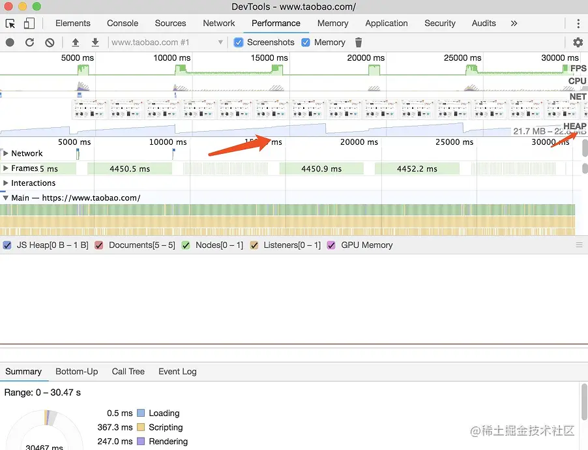Click the CPU overview label
588x450 pixels.
(x=577, y=81)
